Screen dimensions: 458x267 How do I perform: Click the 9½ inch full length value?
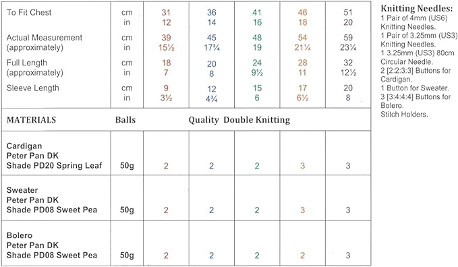point(257,72)
